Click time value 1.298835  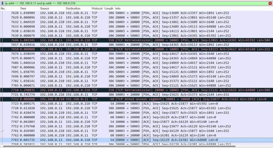tap(27, 90)
